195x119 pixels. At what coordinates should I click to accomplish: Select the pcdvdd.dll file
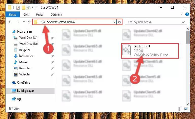150,51
